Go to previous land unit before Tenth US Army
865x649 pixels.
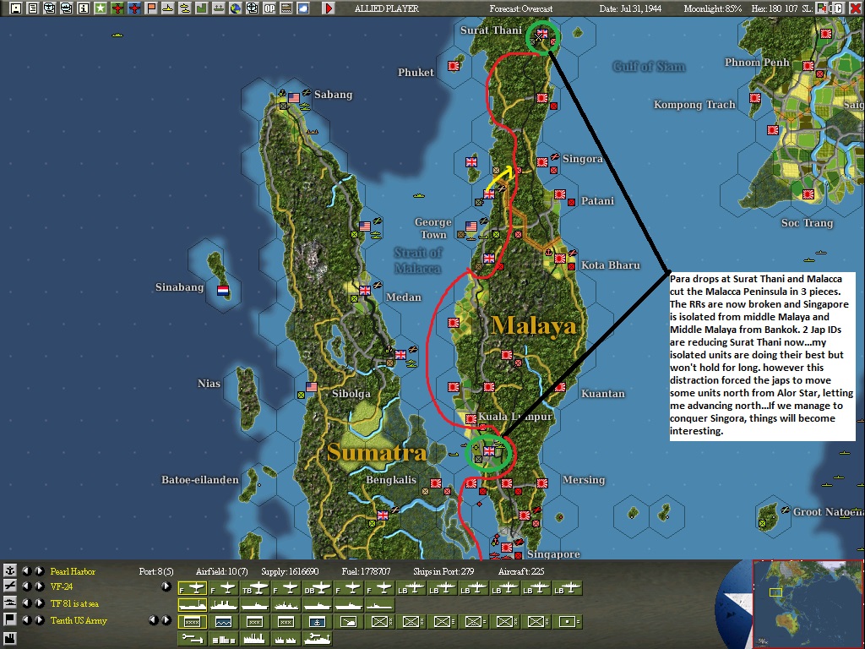[x=26, y=619]
